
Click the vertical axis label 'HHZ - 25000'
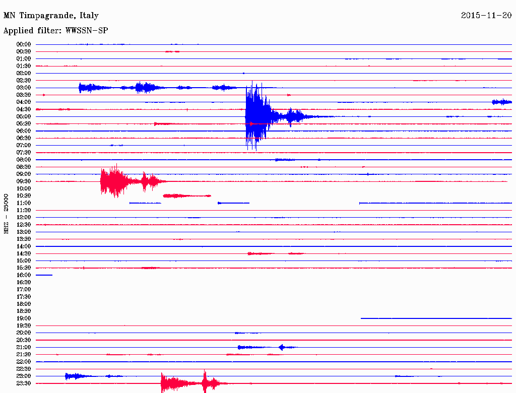click(6, 214)
